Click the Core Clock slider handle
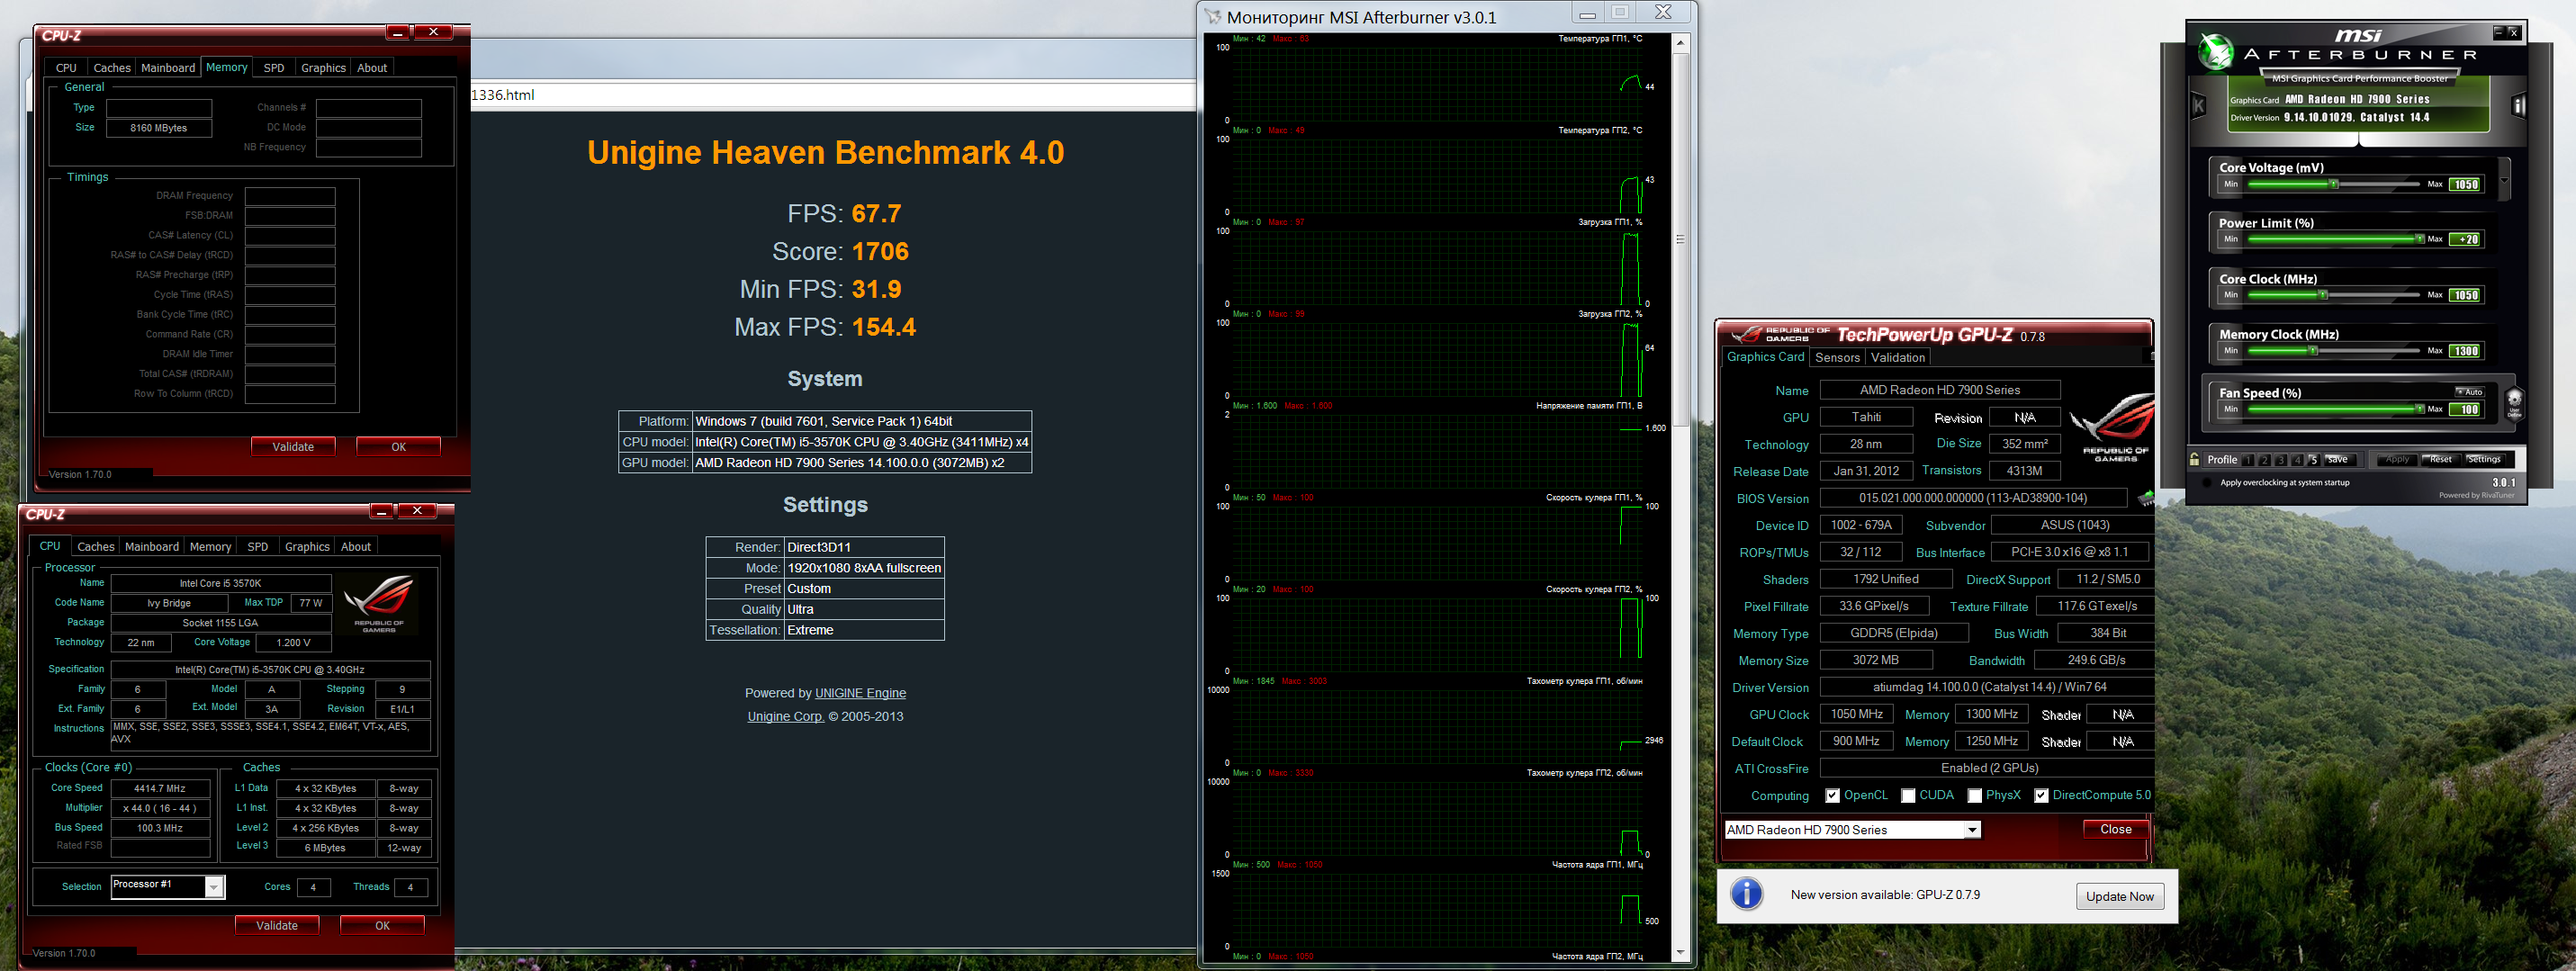 click(x=2323, y=295)
